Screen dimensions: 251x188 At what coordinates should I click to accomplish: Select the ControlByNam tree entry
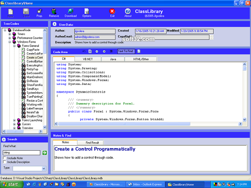coord(35,61)
